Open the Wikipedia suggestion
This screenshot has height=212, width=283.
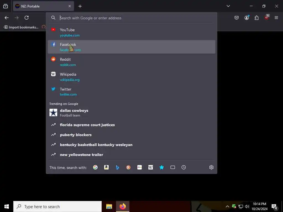131,77
